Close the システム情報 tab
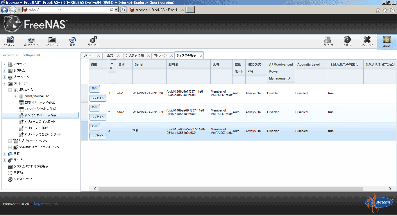This screenshot has width=397, height=216. (148, 55)
